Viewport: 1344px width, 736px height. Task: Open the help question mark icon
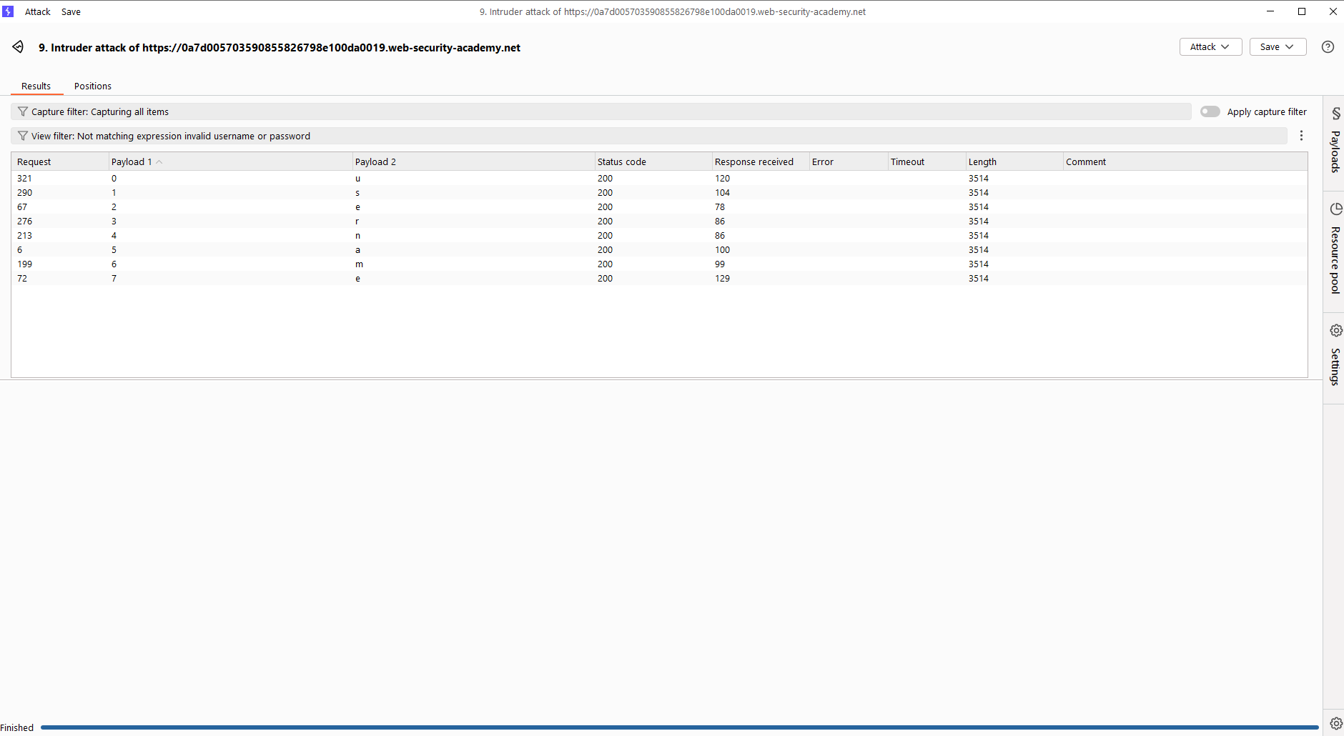(x=1328, y=47)
